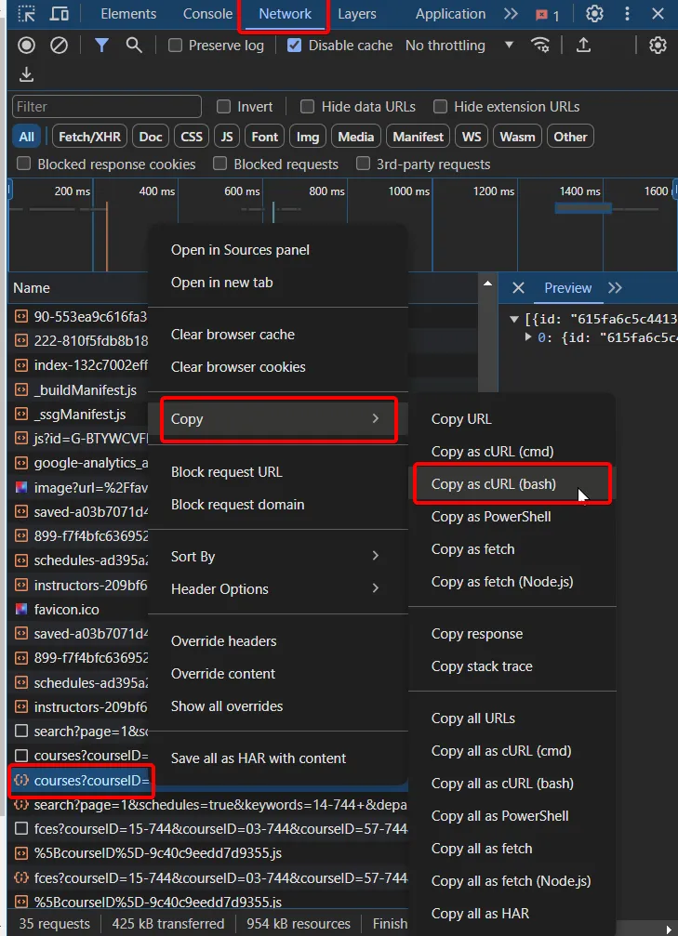Switch to the Elements tab

tap(128, 14)
